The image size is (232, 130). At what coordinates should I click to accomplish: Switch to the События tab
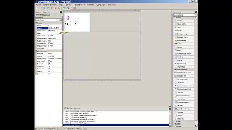pyautogui.click(x=46, y=15)
